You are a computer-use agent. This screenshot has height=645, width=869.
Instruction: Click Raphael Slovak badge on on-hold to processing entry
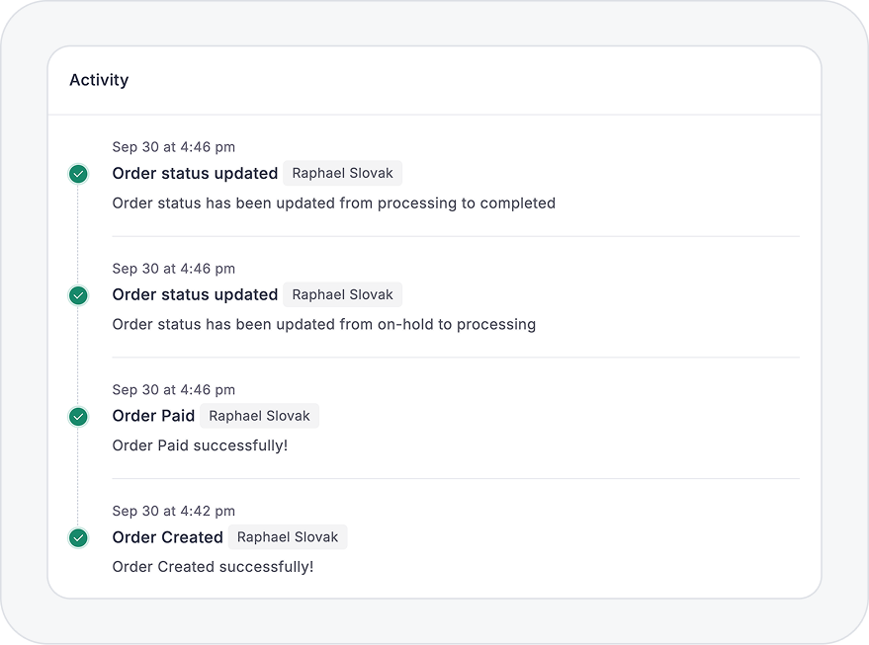point(342,295)
